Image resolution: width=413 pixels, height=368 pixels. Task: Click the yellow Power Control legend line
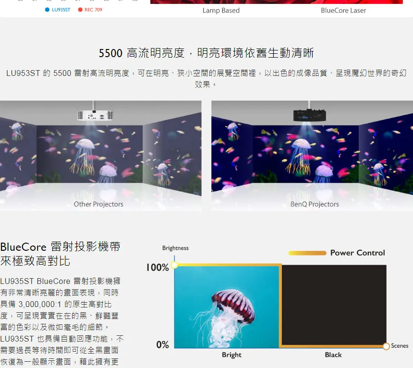(307, 253)
